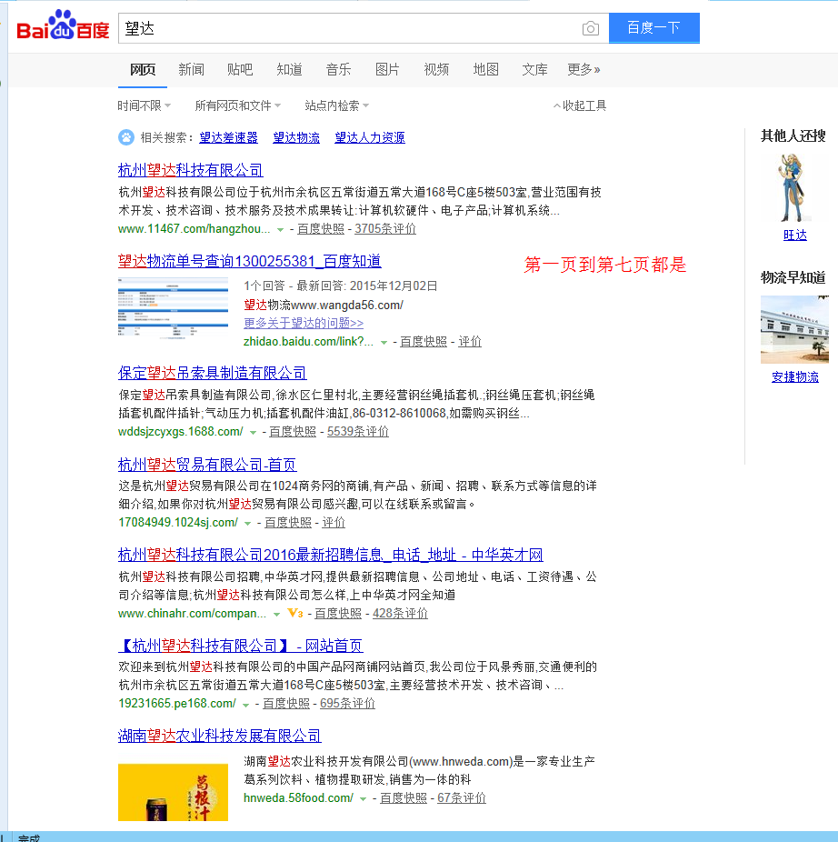Open the 旺达 sidebar link
The width and height of the screenshot is (838, 842).
click(x=795, y=236)
